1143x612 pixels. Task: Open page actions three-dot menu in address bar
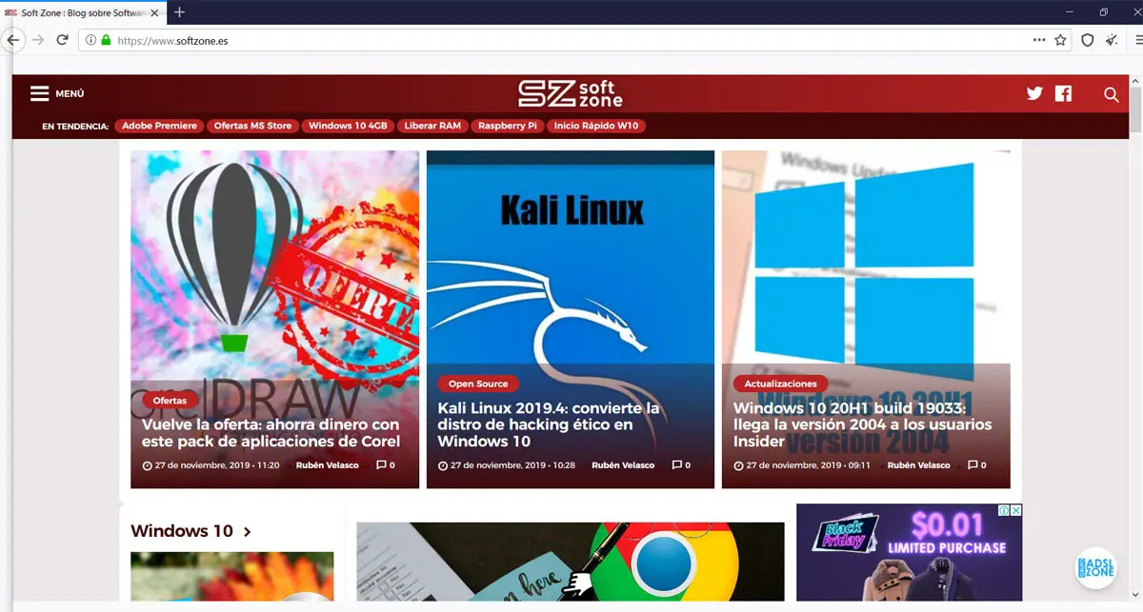tap(1039, 40)
